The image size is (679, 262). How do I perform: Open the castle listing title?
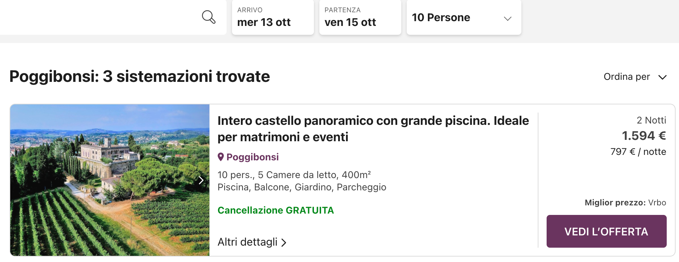[373, 129]
